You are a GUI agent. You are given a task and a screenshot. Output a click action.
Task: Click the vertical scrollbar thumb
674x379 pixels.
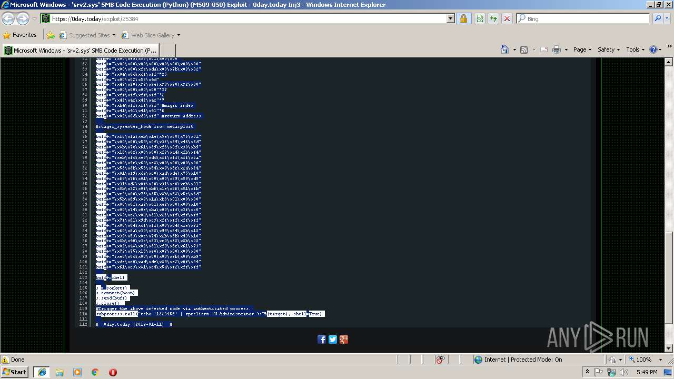pyautogui.click(x=669, y=277)
